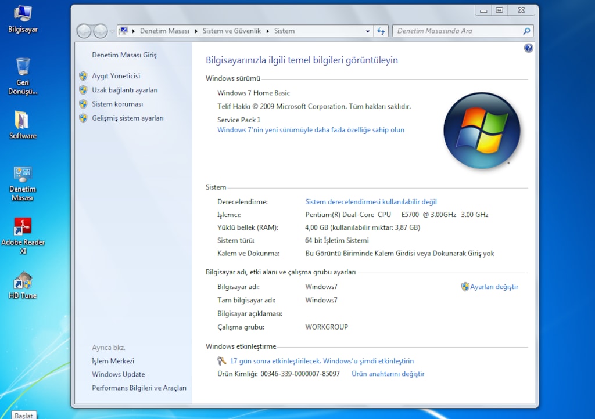Click the Kalem ve Dokunma value text
The image size is (595, 419).
(x=400, y=254)
